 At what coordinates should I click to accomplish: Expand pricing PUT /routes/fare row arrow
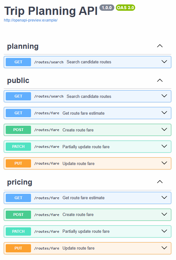pos(164,248)
